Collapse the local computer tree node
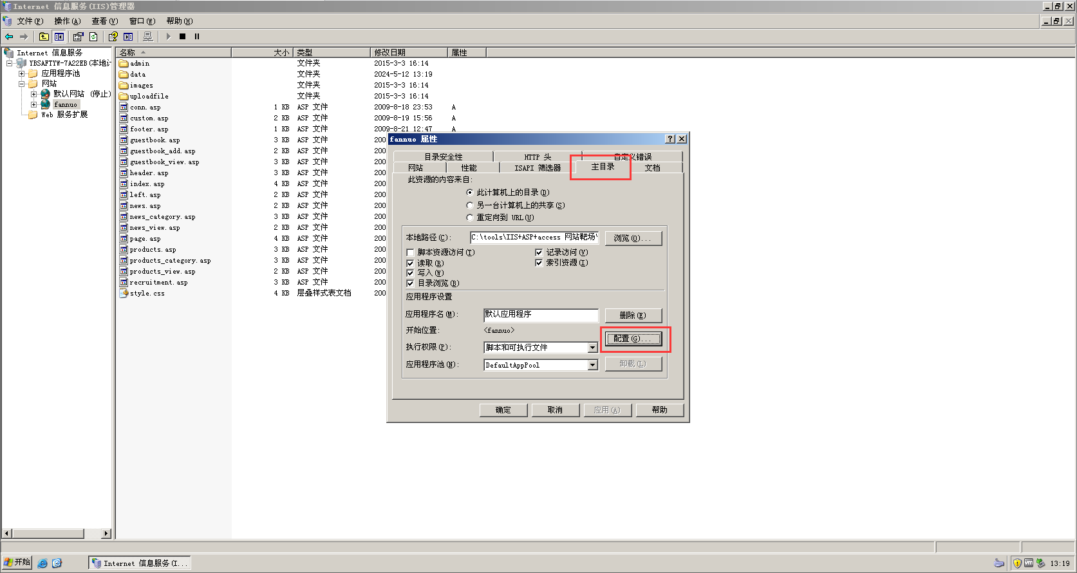The width and height of the screenshot is (1077, 573). 9,63
